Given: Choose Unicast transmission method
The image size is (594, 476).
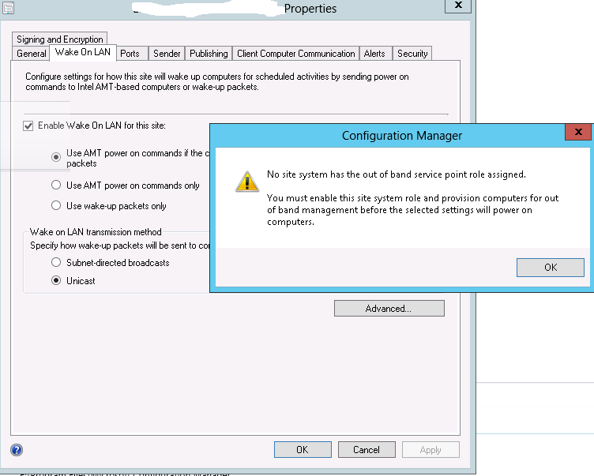Looking at the screenshot, I should coord(56,280).
